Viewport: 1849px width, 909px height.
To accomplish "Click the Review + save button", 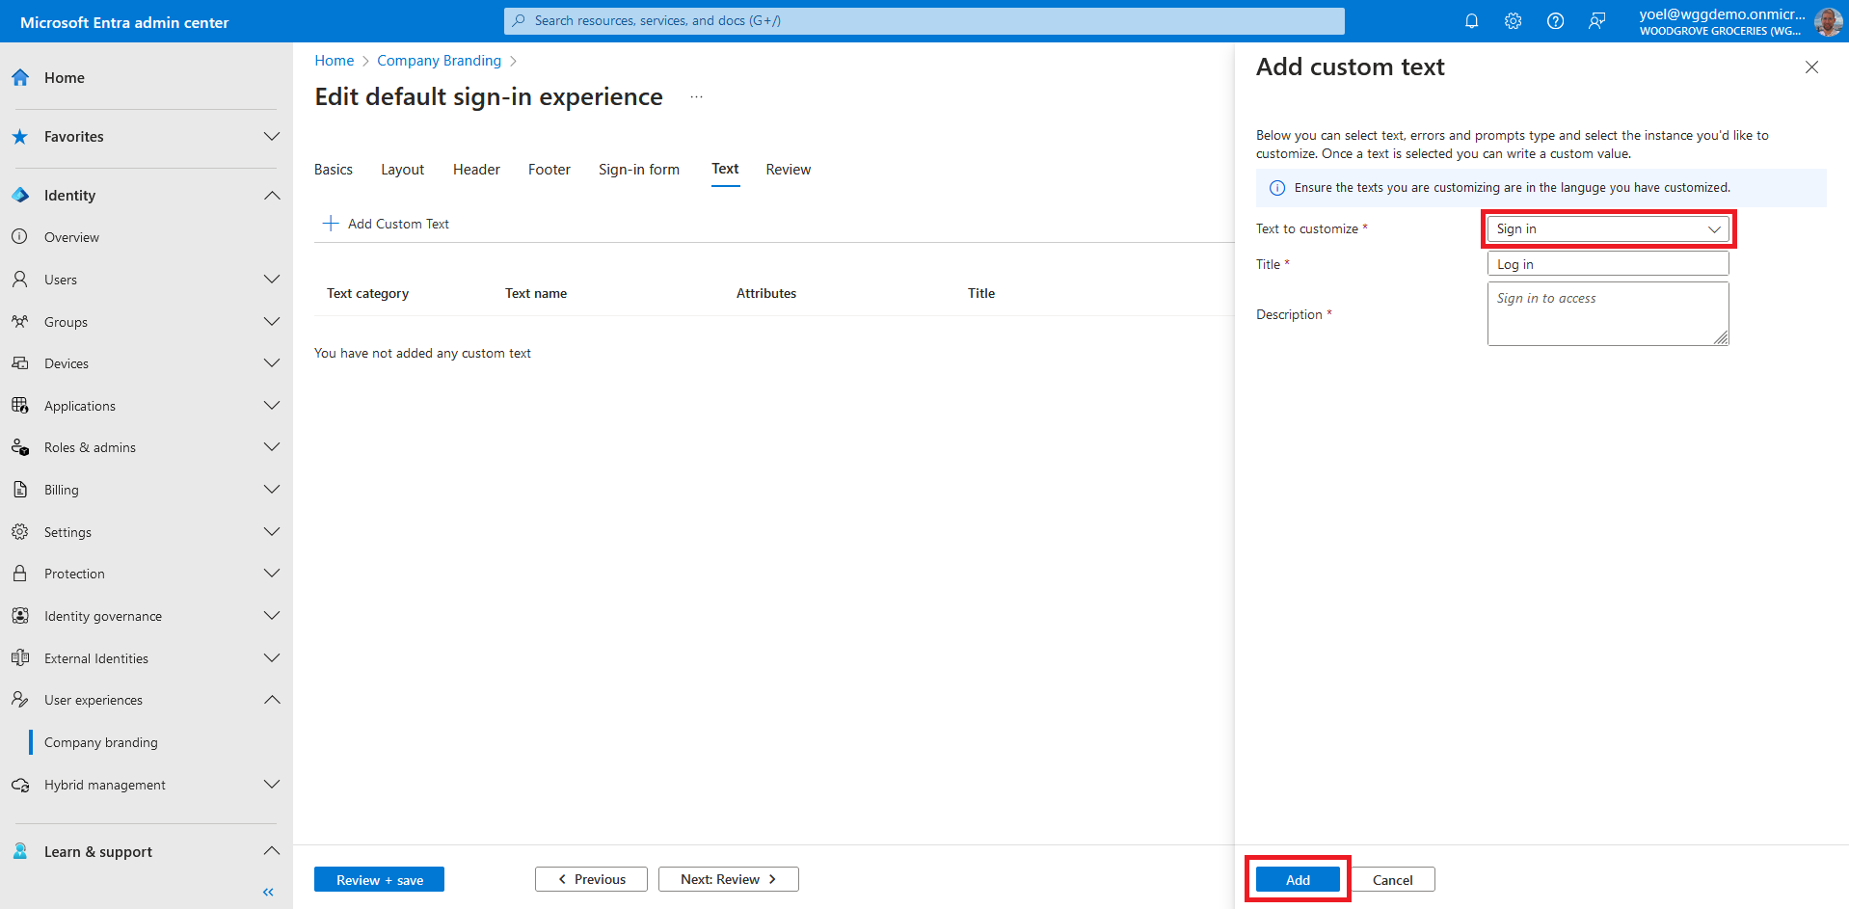I will [379, 879].
